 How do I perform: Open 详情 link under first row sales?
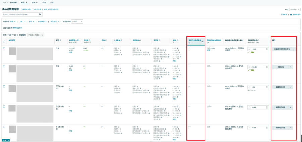70,52
